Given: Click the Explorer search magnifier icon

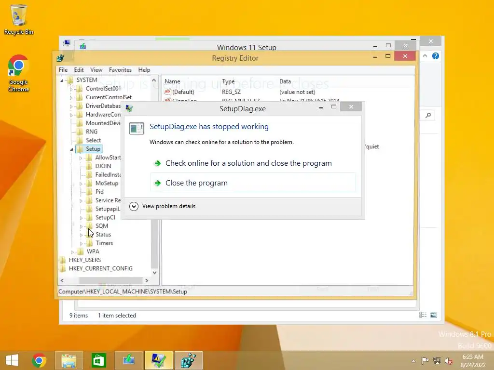Looking at the screenshot, I should (428, 115).
